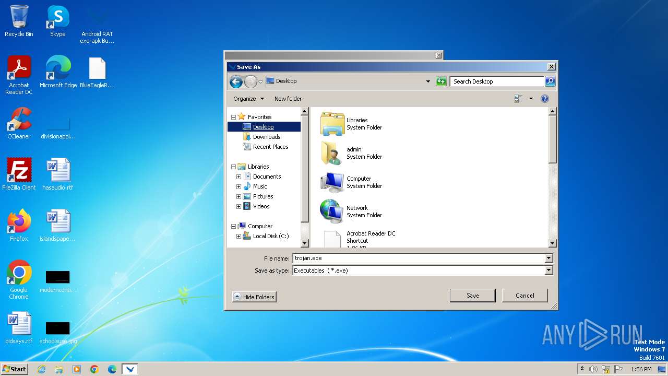Select the Computer system folder icon
The image size is (668, 376).
(x=332, y=182)
